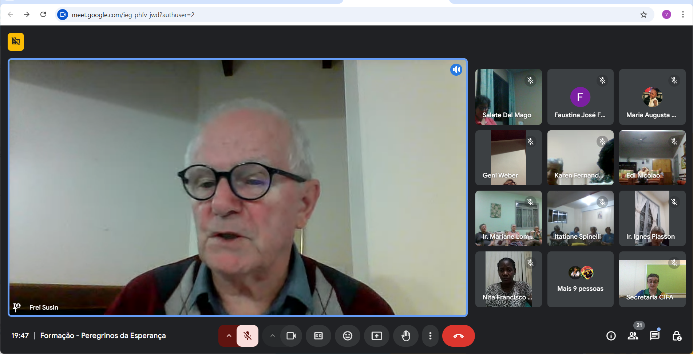Click muted mic icon on Nita Francisco tile

(530, 263)
